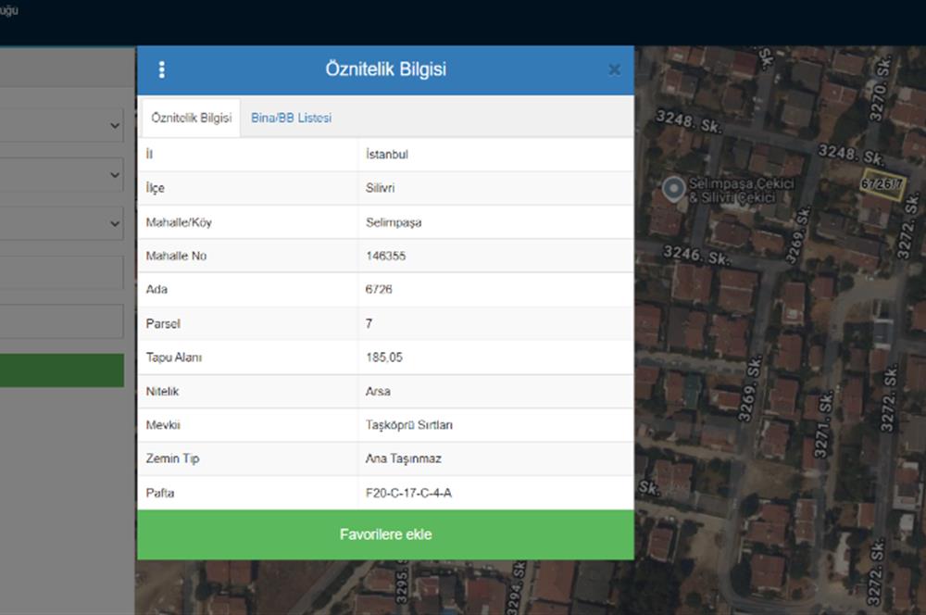The image size is (926, 615).
Task: Click the Selimpaşa Çekici map pin
Action: tap(673, 189)
